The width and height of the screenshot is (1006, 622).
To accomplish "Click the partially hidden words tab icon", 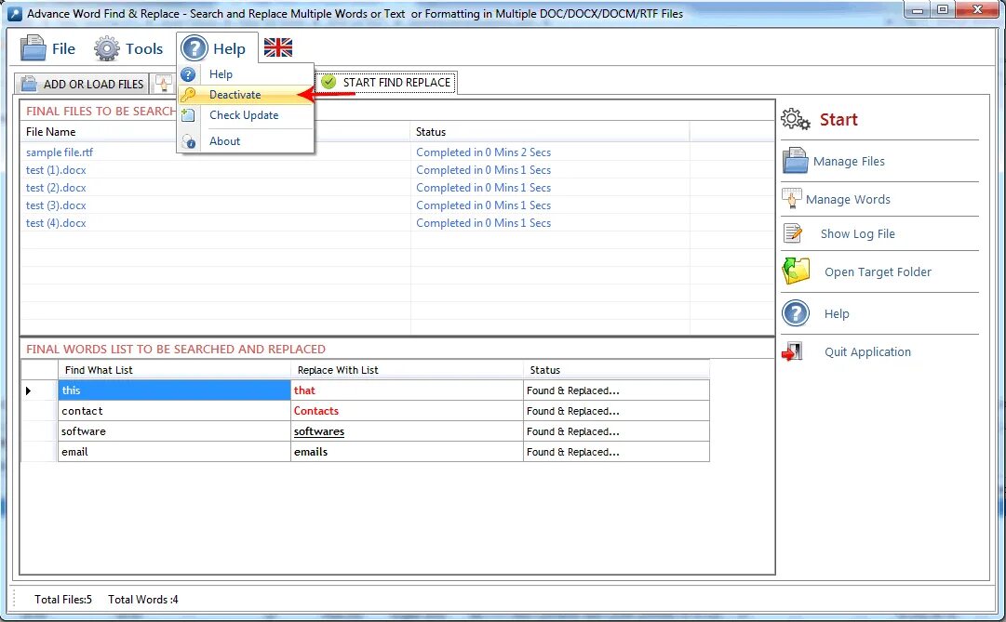I will [x=164, y=84].
